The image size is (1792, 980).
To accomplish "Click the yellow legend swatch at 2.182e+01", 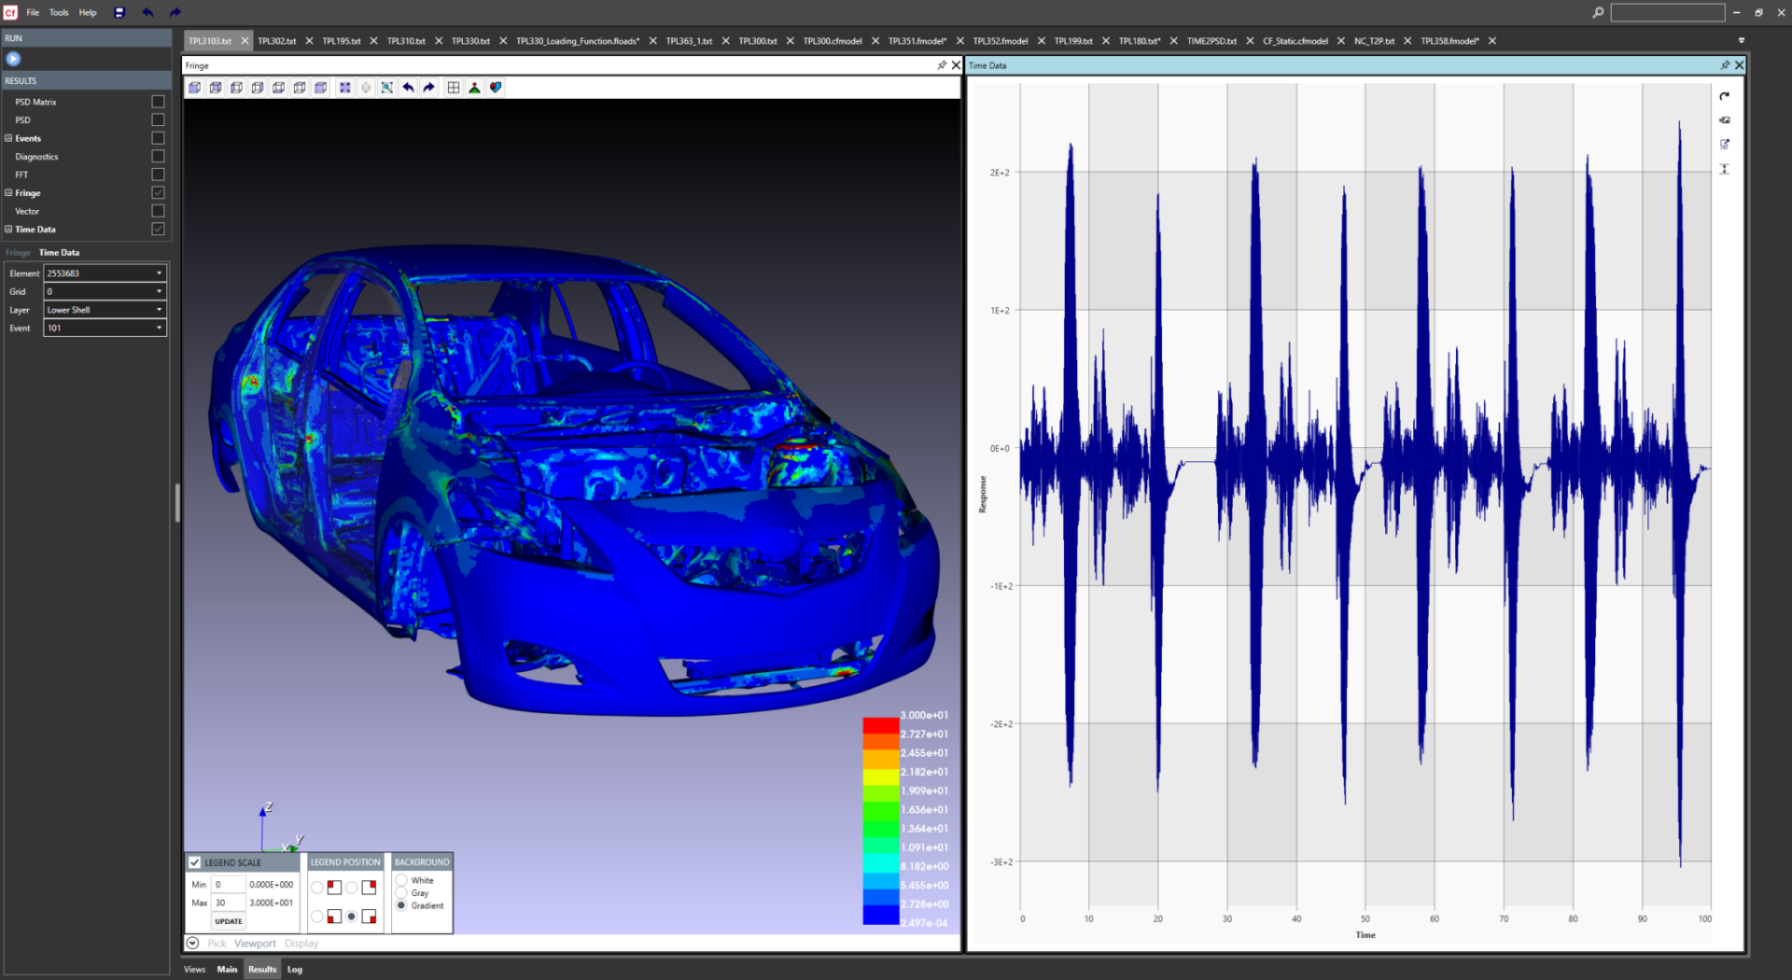I will tap(881, 777).
